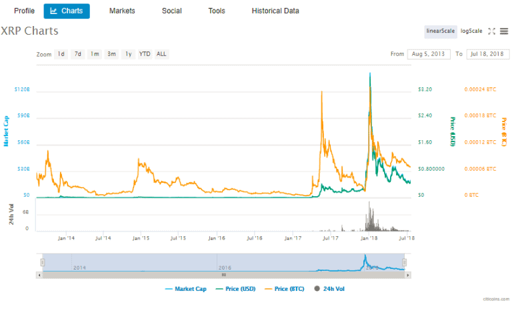This screenshot has width=512, height=309.
Task: Click the navigator left range handle
Action: pos(43,262)
